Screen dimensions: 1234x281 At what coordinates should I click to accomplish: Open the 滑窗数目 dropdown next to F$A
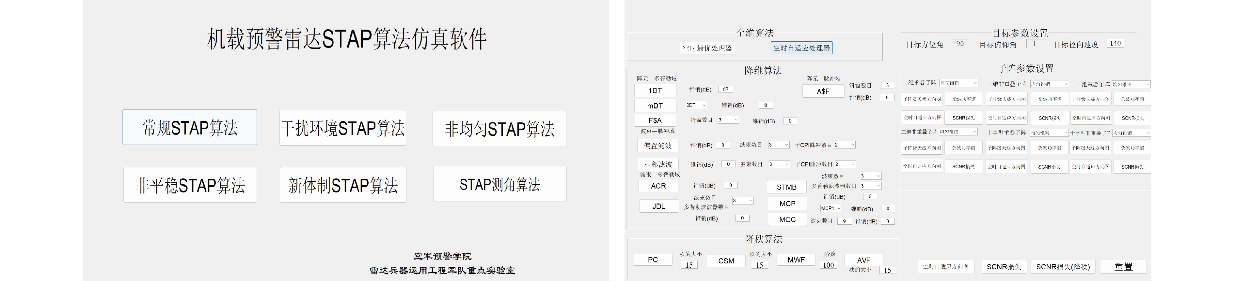click(728, 120)
